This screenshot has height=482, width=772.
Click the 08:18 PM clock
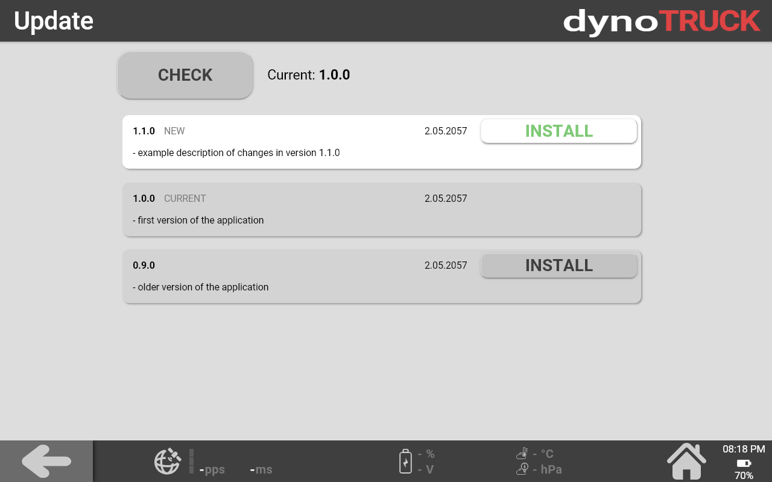[x=744, y=449]
